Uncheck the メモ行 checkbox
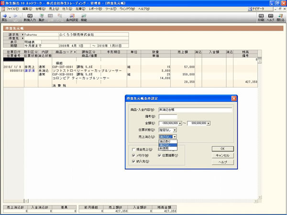287x215 pixels. (133, 155)
